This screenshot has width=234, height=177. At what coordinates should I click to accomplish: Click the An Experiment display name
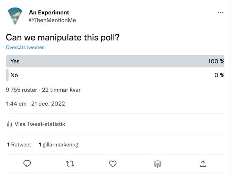(49, 12)
